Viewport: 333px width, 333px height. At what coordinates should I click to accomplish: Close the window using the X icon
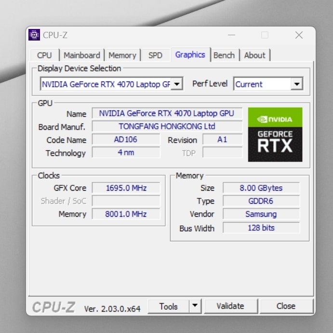299,35
